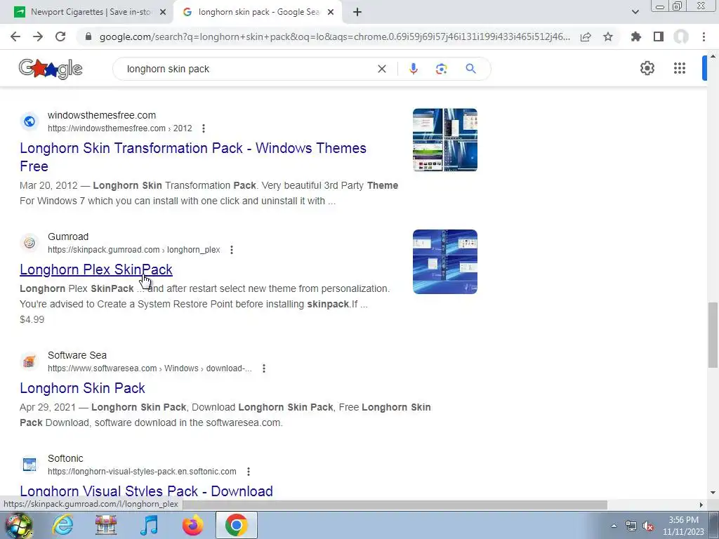Launch Internet Explorer from taskbar
The width and height of the screenshot is (719, 539).
[62, 525]
